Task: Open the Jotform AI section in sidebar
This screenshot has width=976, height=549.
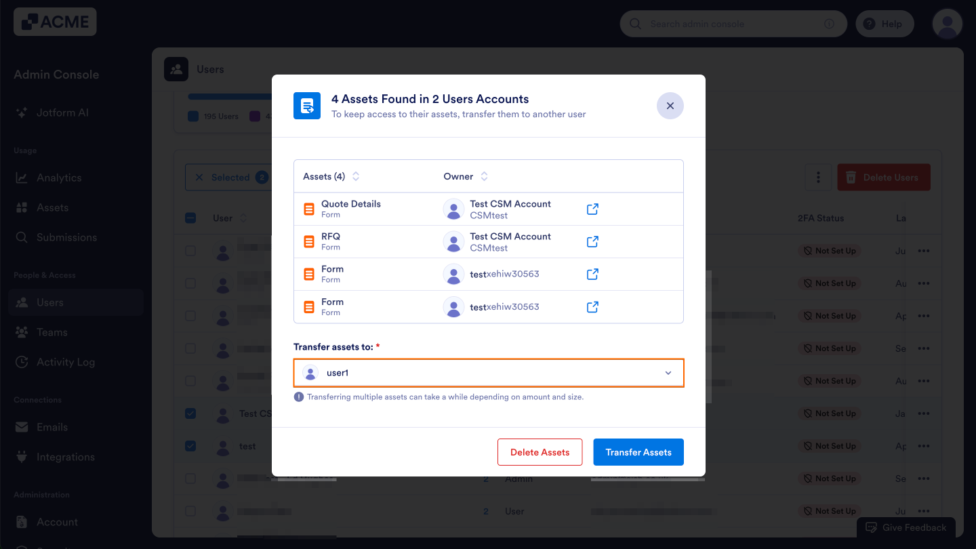Action: point(62,113)
